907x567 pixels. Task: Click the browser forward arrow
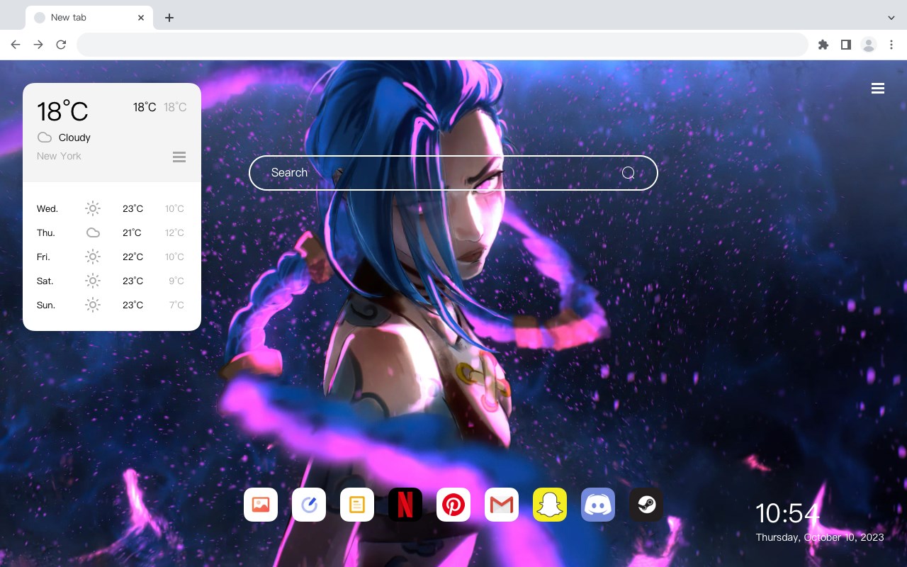tap(38, 45)
